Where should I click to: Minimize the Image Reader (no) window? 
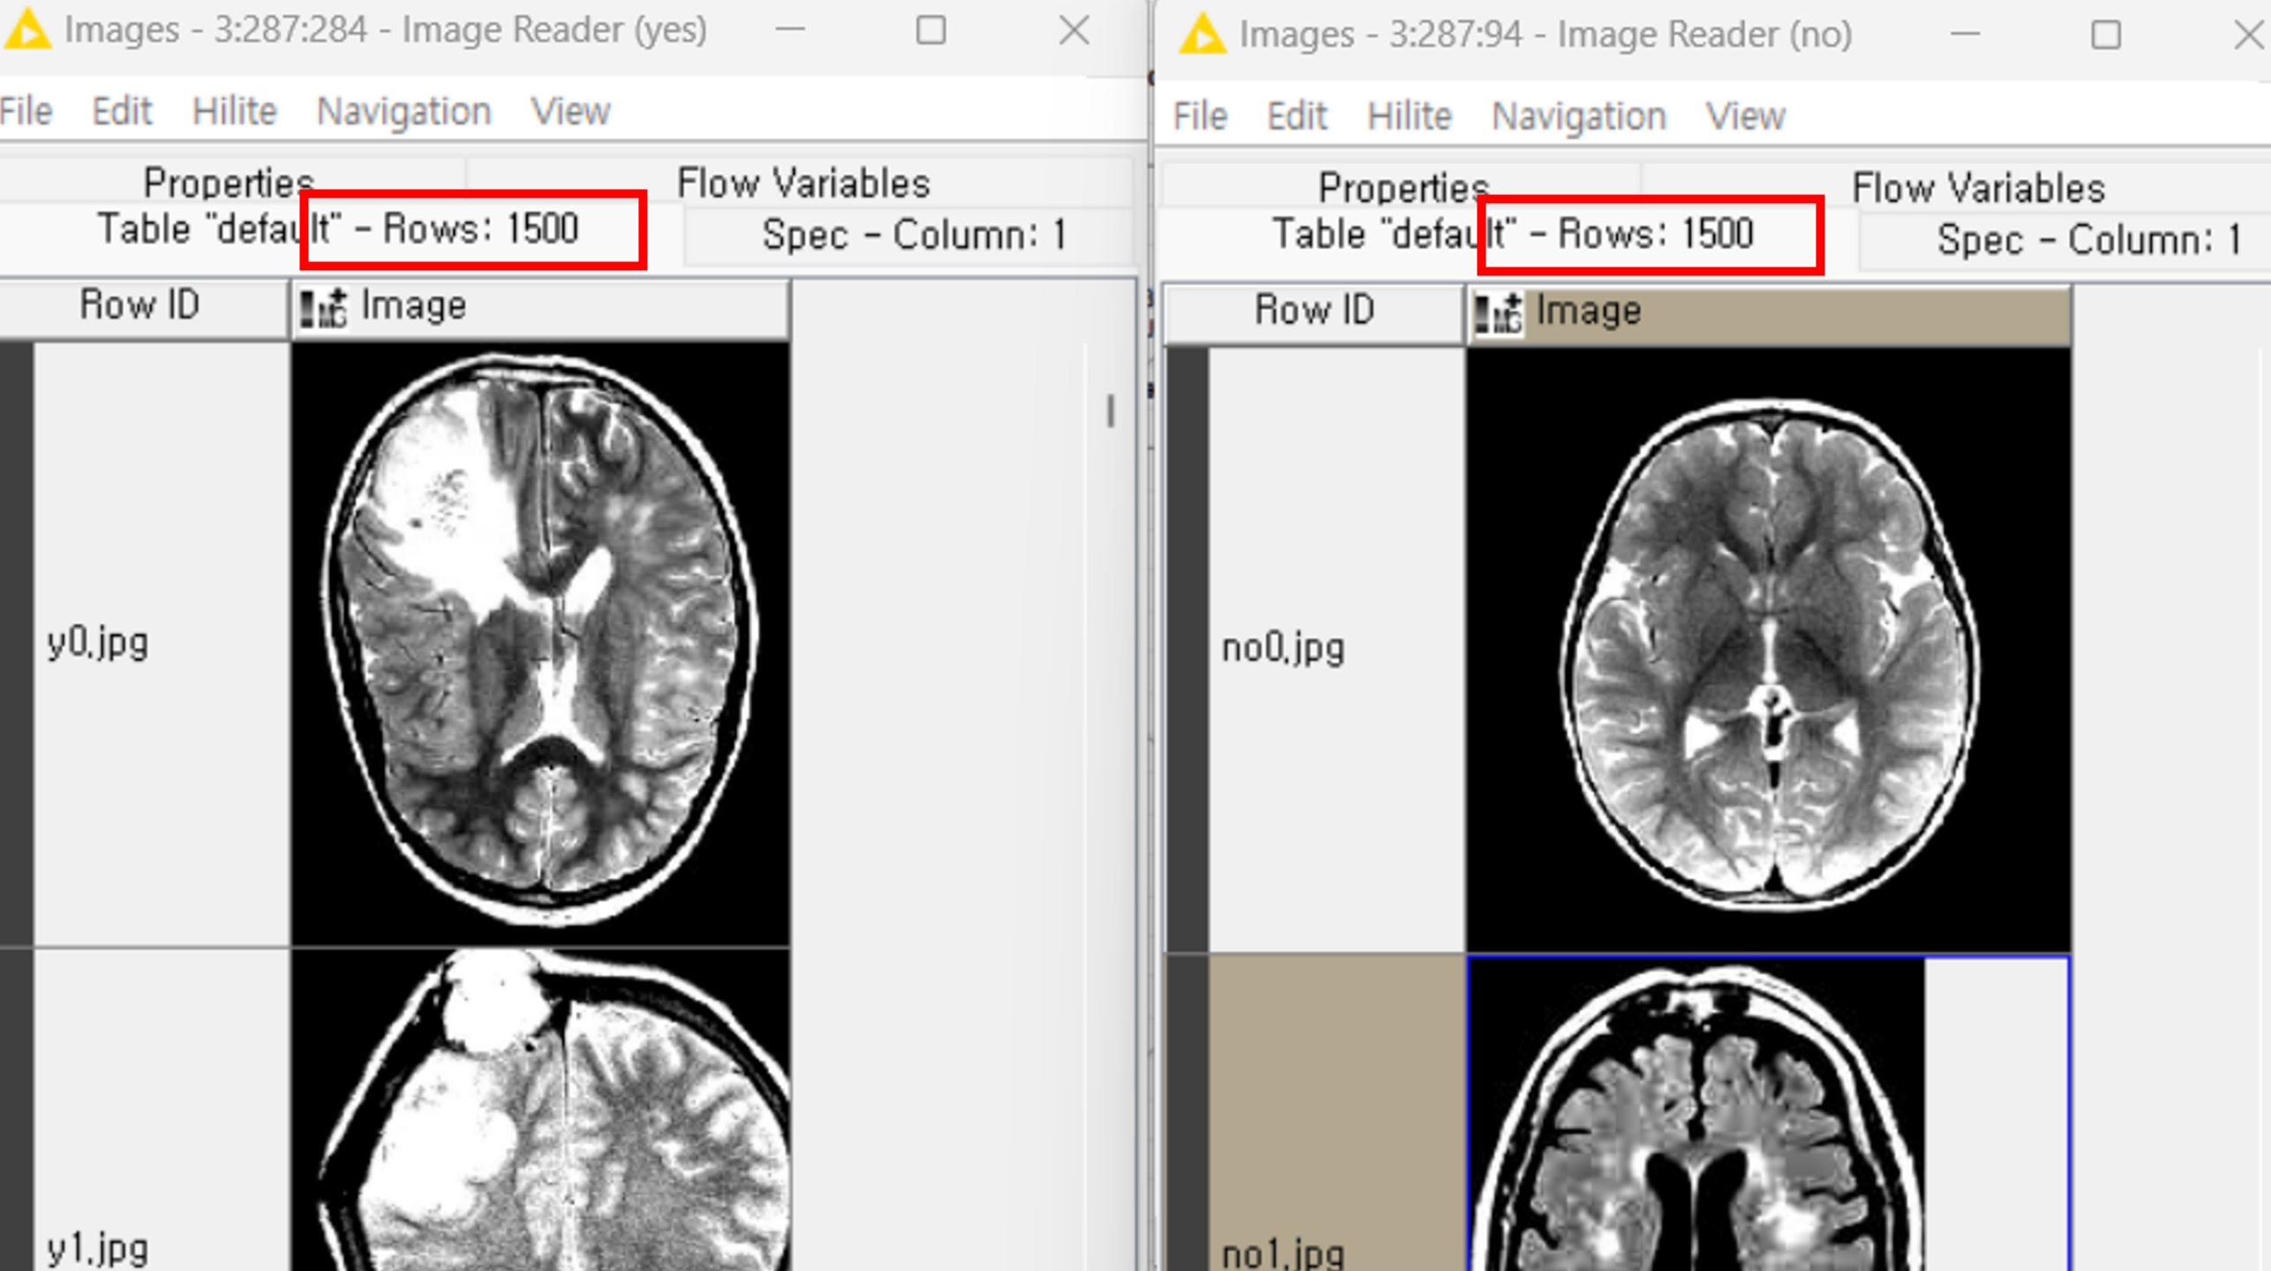pos(1965,35)
